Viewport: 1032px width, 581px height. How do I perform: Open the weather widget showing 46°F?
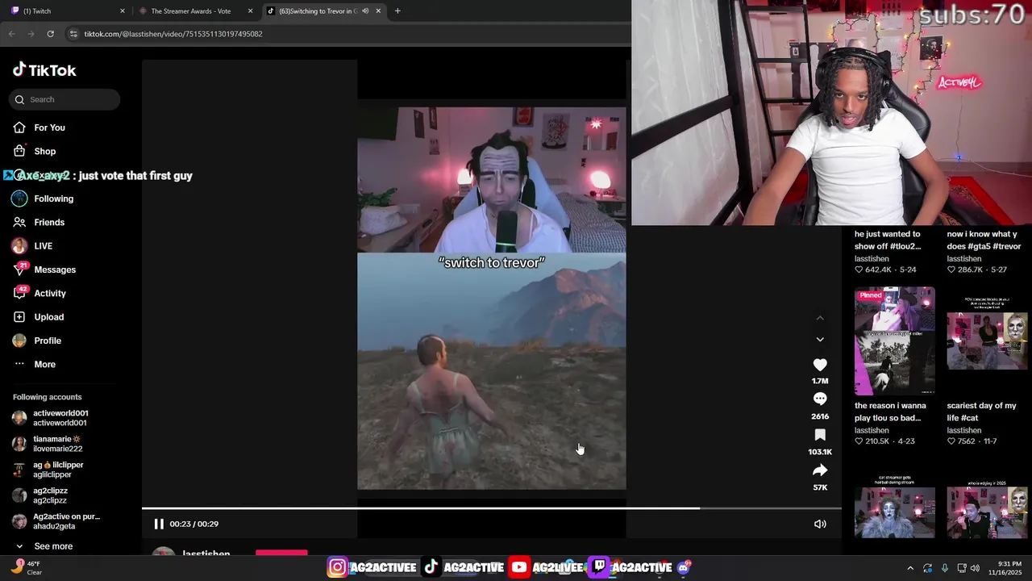25,568
